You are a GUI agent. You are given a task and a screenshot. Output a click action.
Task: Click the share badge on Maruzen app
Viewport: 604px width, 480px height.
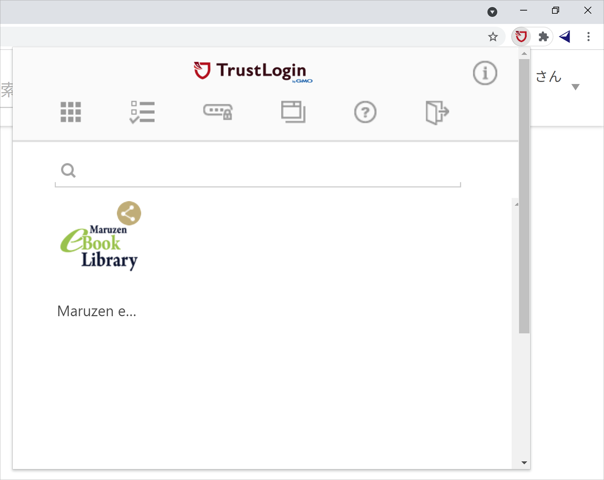coord(129,213)
